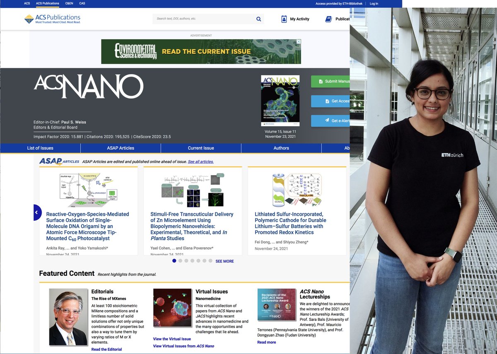Select ACS Publications in top bar
The height and width of the screenshot is (354, 497).
(48, 4)
